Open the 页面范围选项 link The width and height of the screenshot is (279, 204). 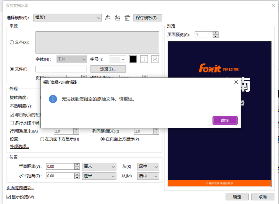point(20,188)
